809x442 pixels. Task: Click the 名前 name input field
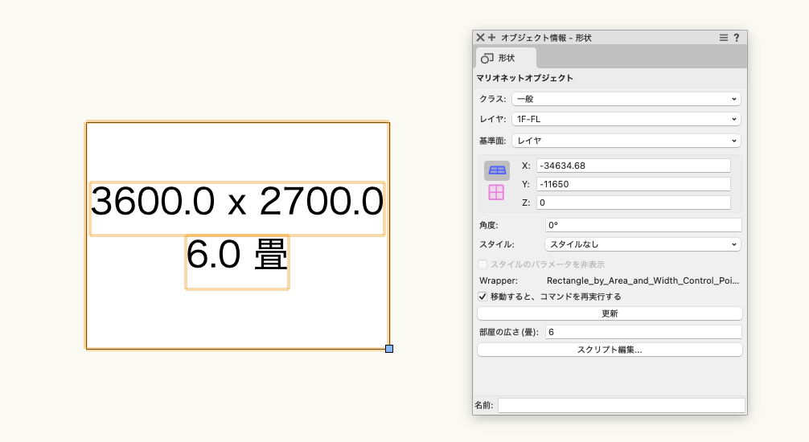coord(621,406)
